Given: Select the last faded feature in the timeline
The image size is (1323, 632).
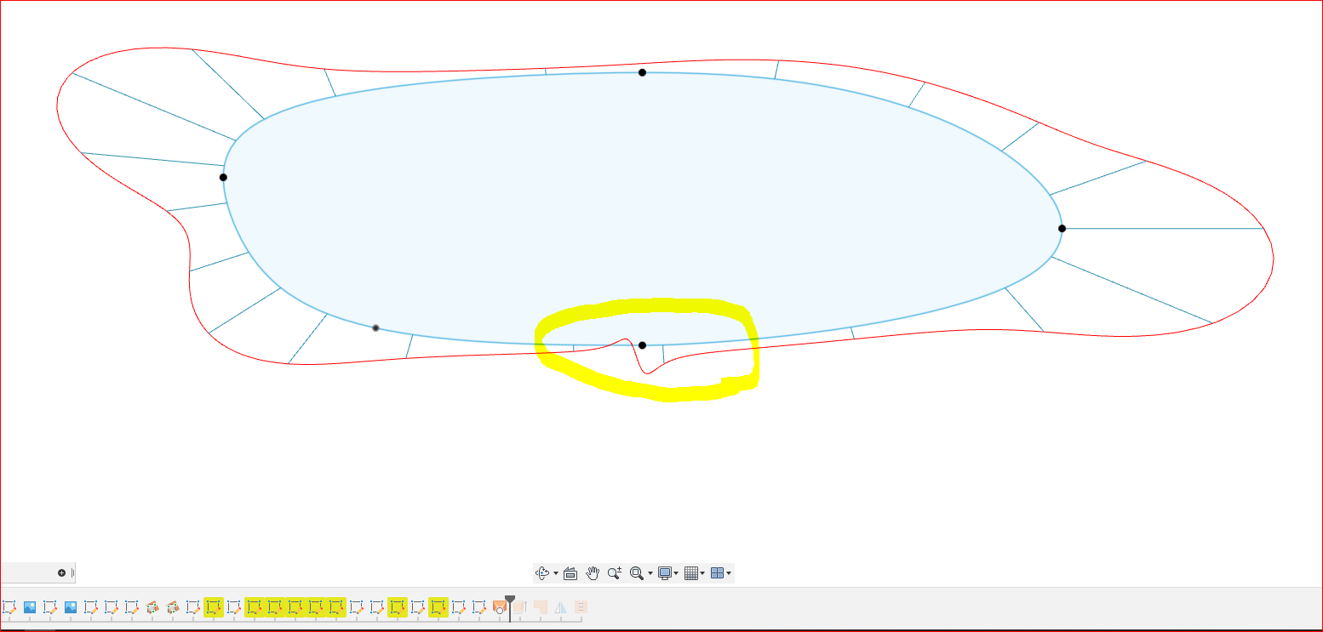Looking at the screenshot, I should point(581,607).
